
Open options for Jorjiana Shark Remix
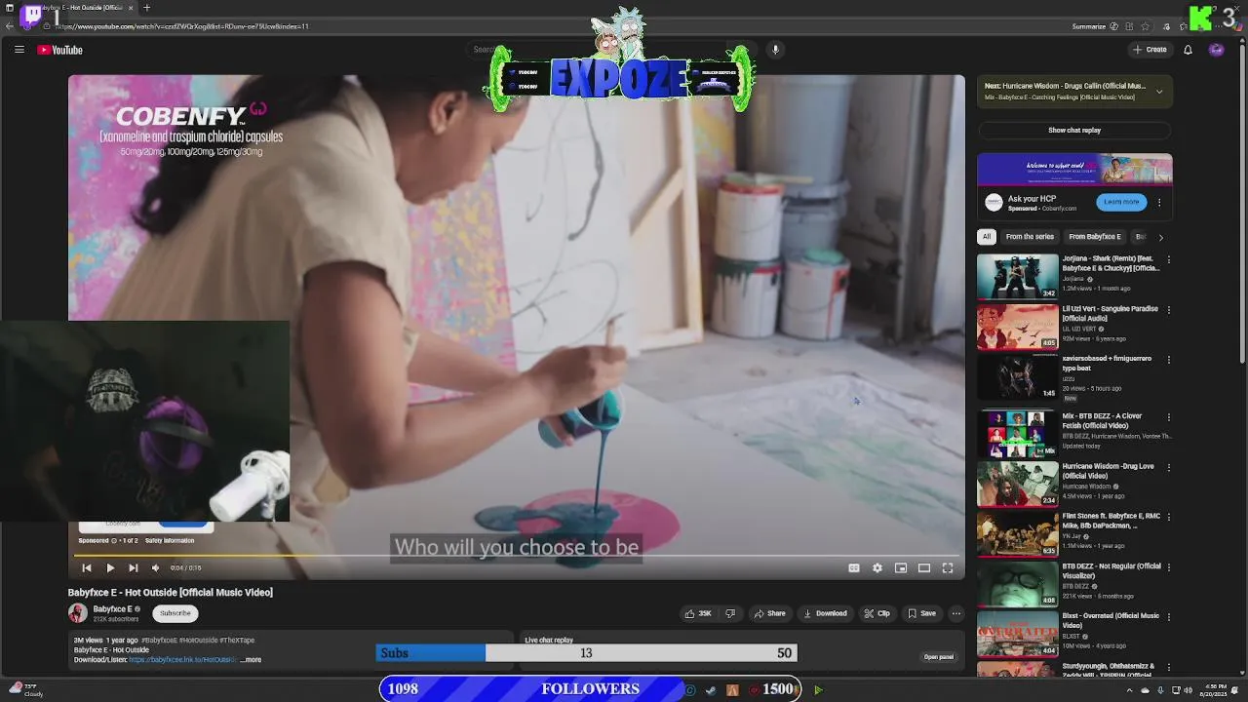(x=1169, y=260)
